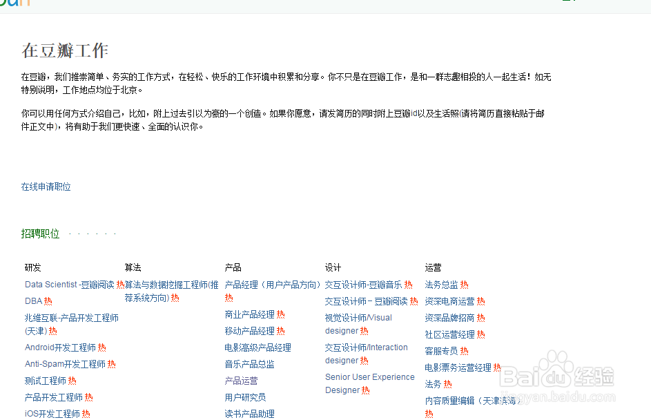This screenshot has width=651, height=420.
Task: Open 资深电商运营 job listing
Action: click(449, 301)
